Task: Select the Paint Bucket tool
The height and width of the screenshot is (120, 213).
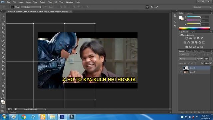Action: coord(3,61)
